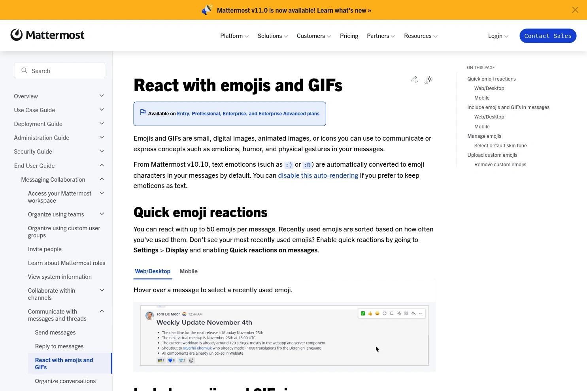Screen dimensions: 587x391
Task: Click the disable this auto-rendering link
Action: click(318, 175)
